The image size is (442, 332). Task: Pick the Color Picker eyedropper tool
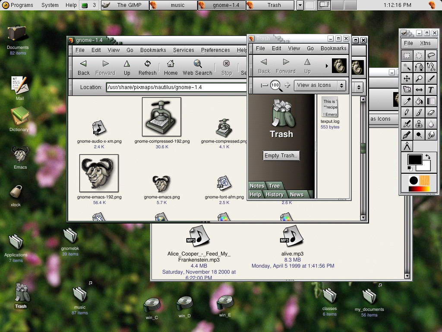click(x=407, y=101)
